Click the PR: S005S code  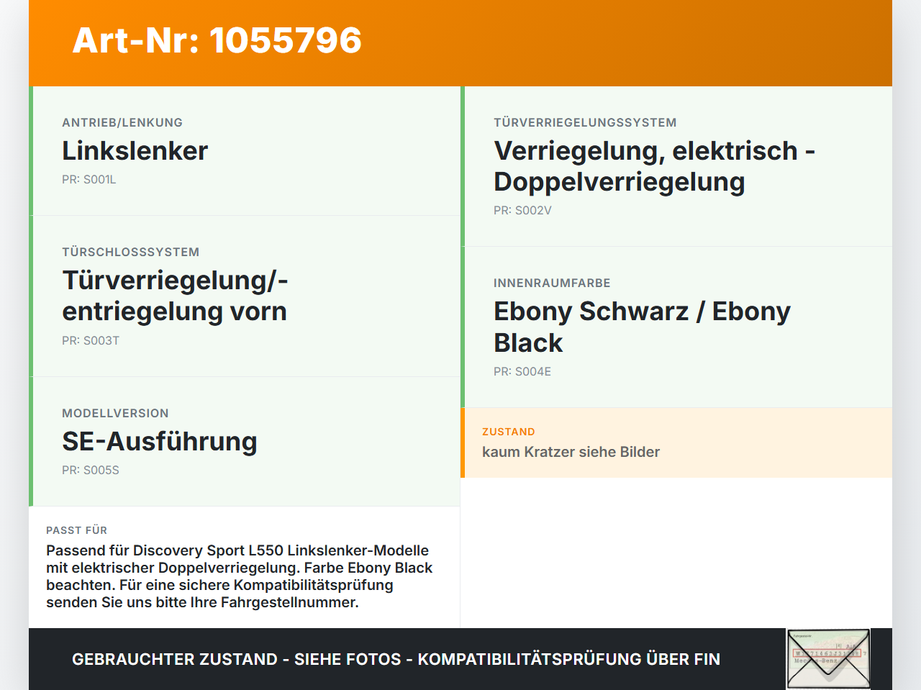point(91,471)
